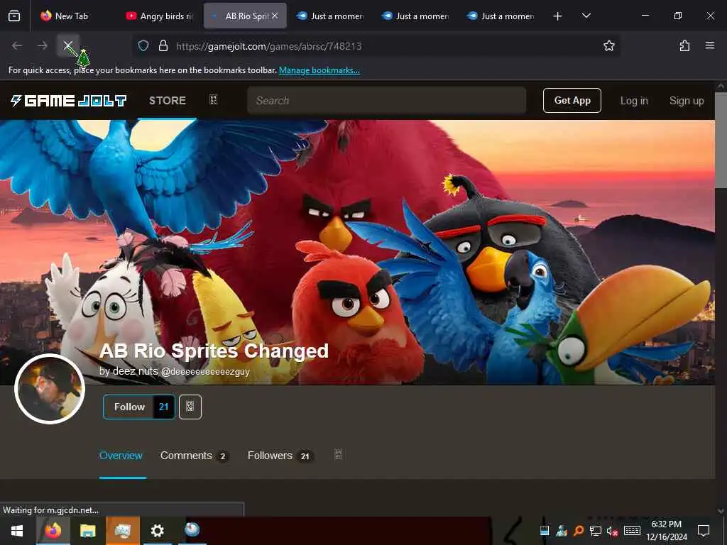Open the extensions puzzle icon
The image size is (727, 545).
click(x=684, y=45)
